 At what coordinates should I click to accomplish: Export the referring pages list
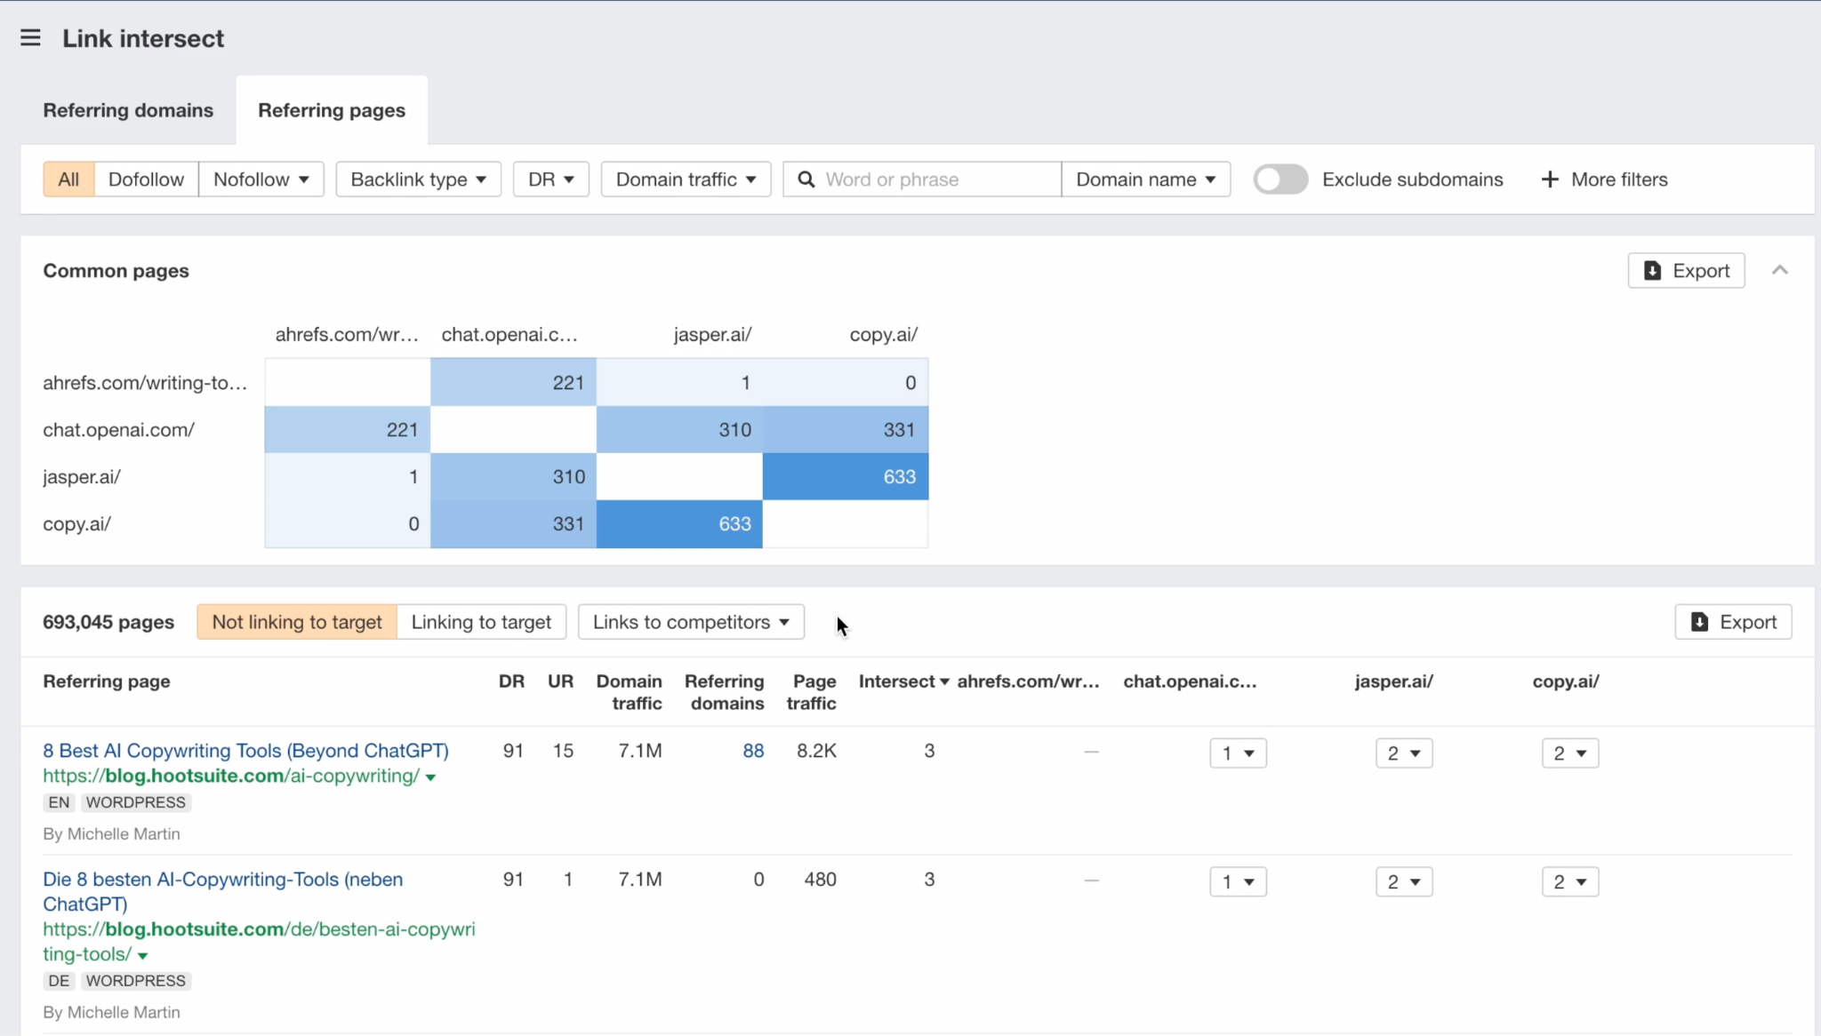click(x=1733, y=622)
